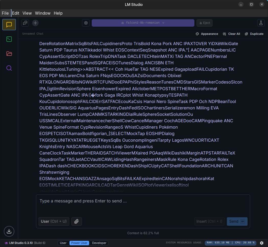Open the Appearance options
268x247 pixels.
pos(207,34)
